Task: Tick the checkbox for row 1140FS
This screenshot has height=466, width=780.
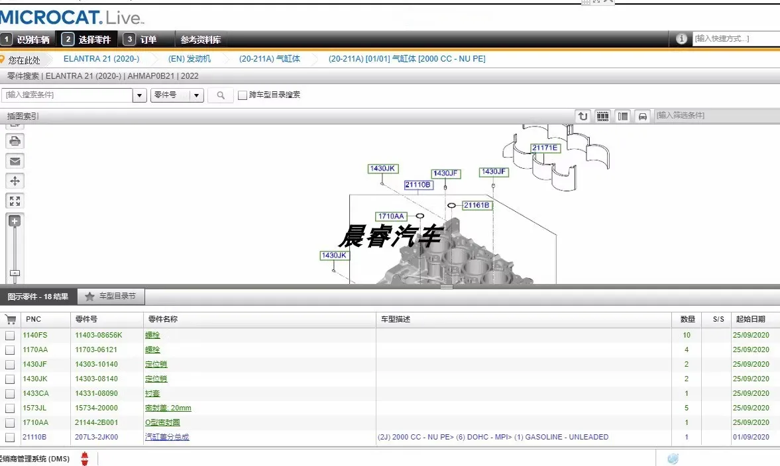Action: tap(10, 336)
